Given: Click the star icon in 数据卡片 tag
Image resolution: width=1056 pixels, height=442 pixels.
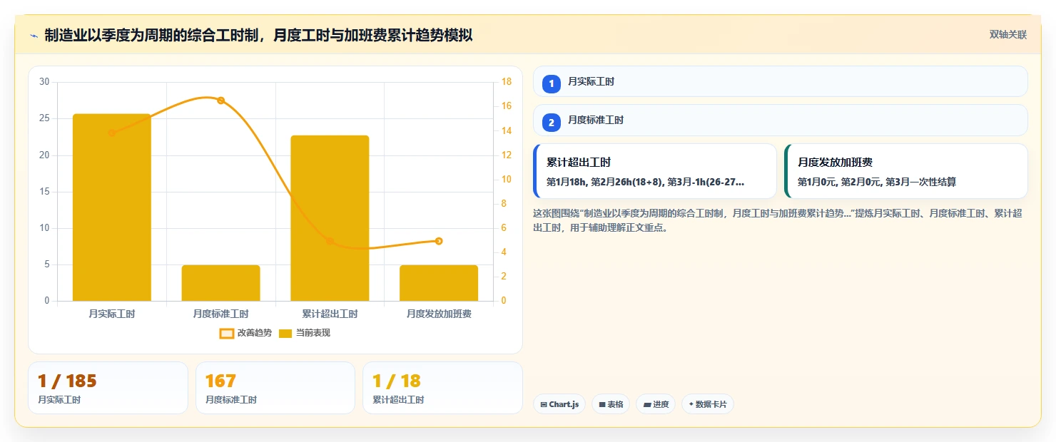Looking at the screenshot, I should pos(691,404).
